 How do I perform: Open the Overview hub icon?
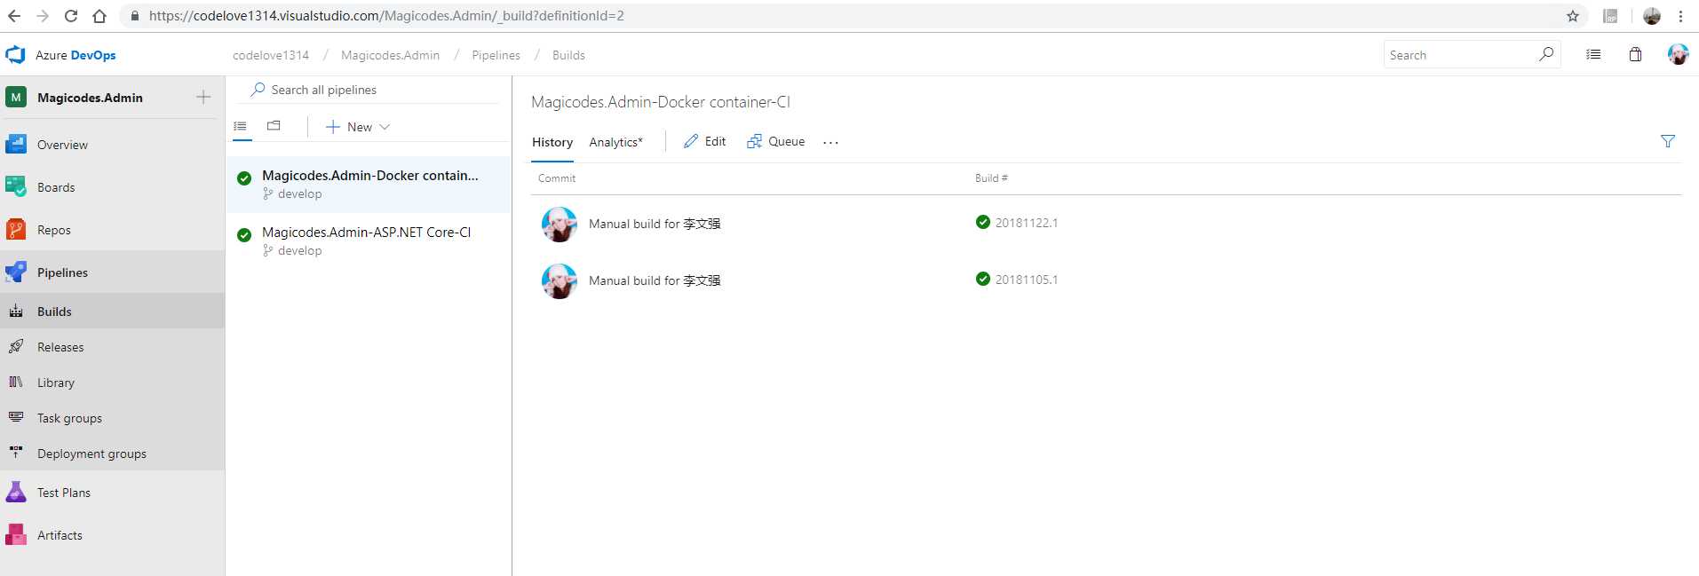click(x=16, y=144)
